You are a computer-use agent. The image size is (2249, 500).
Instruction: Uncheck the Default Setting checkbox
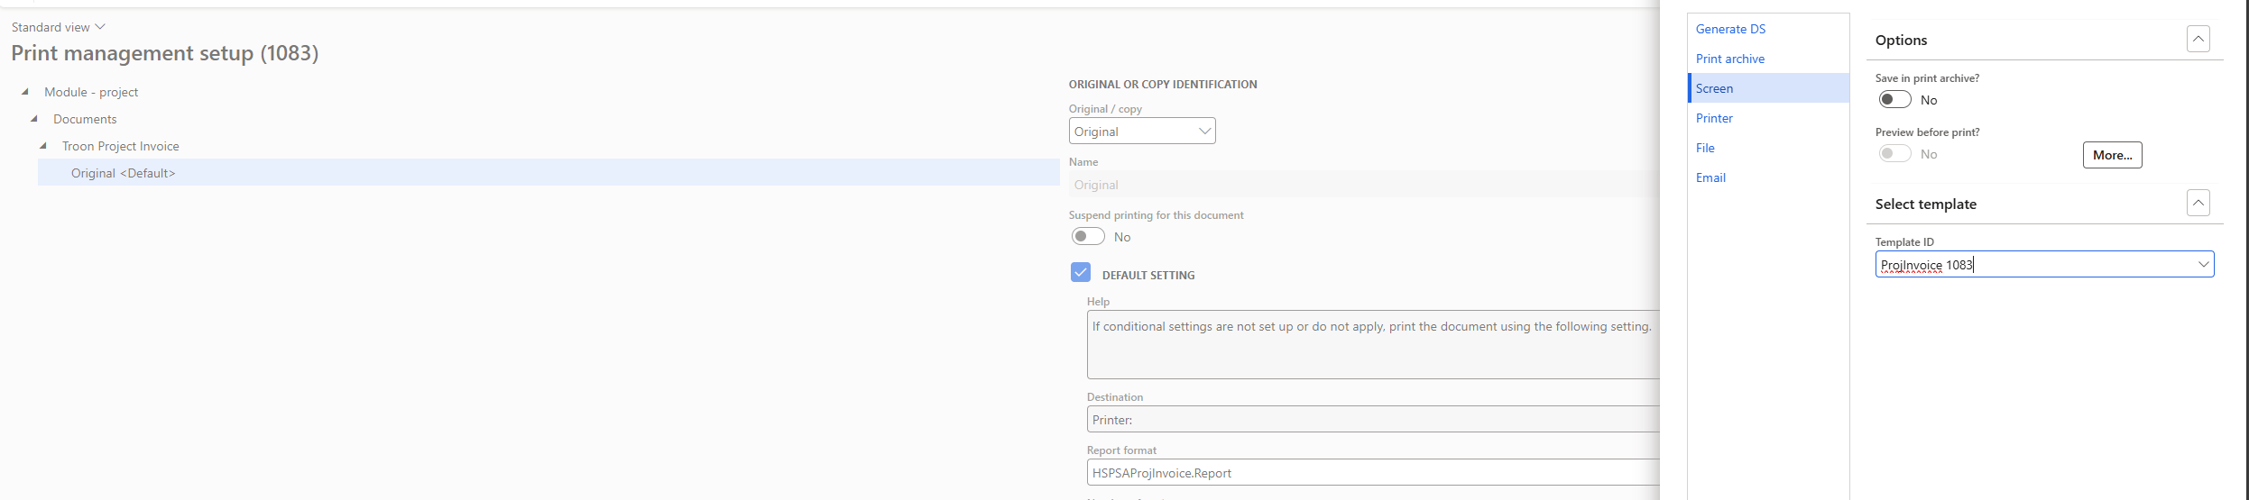1081,273
